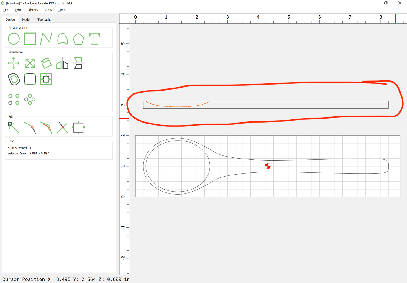Select the Polyline create vector tool

click(x=46, y=39)
